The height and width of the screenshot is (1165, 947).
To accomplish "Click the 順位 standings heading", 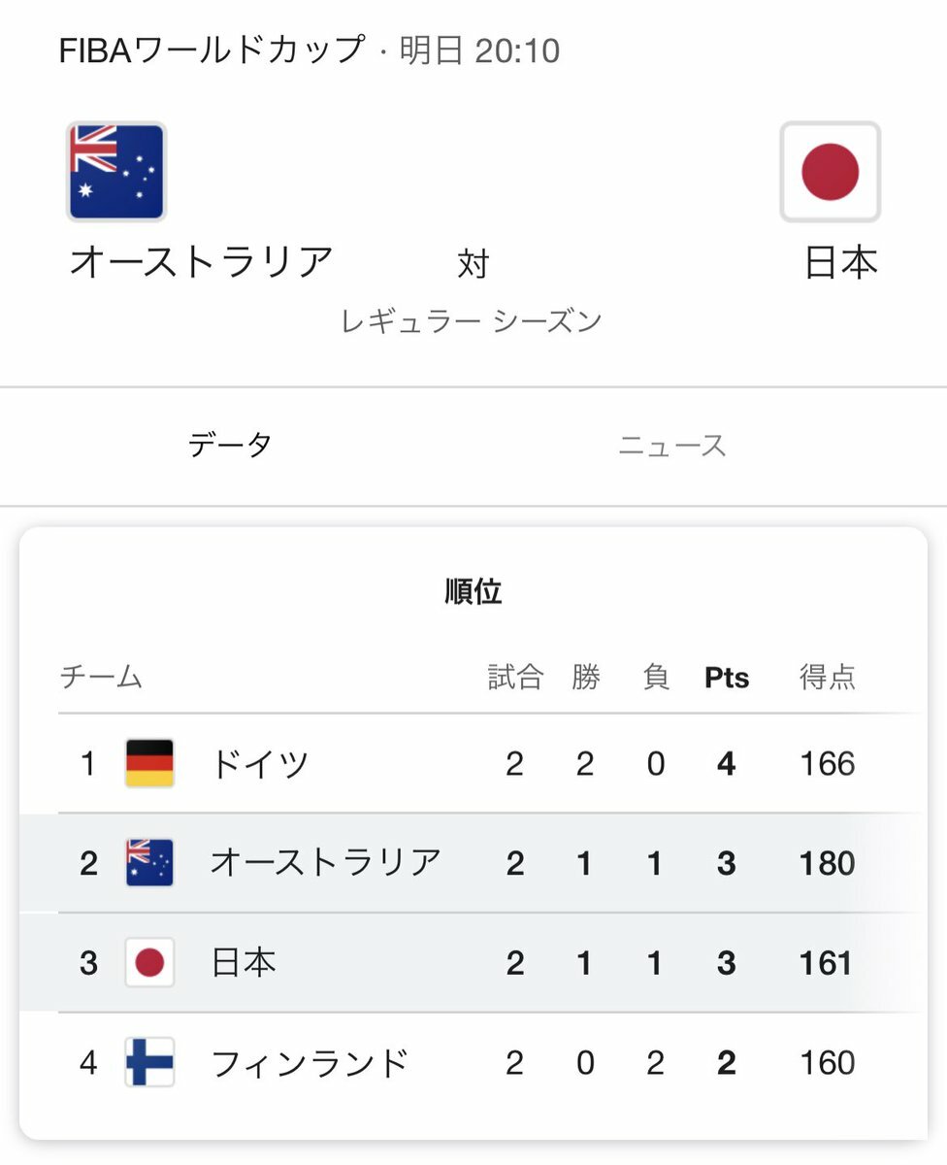I will point(473,591).
